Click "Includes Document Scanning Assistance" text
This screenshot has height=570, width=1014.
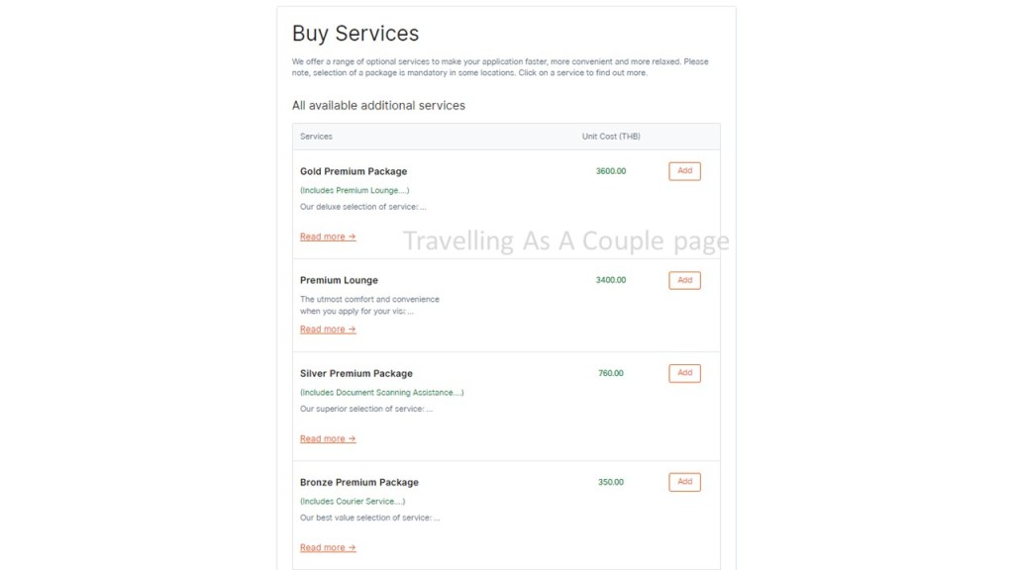click(381, 392)
